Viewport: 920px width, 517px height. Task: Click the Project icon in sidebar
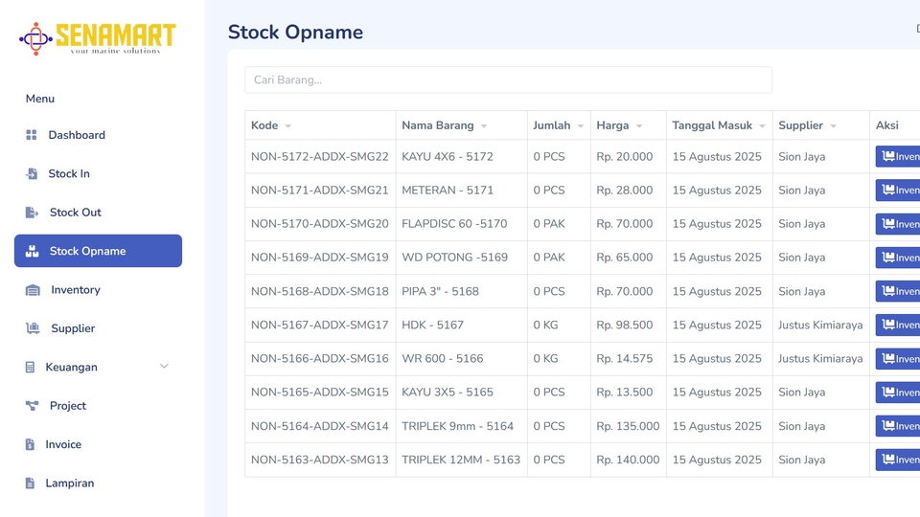click(32, 406)
